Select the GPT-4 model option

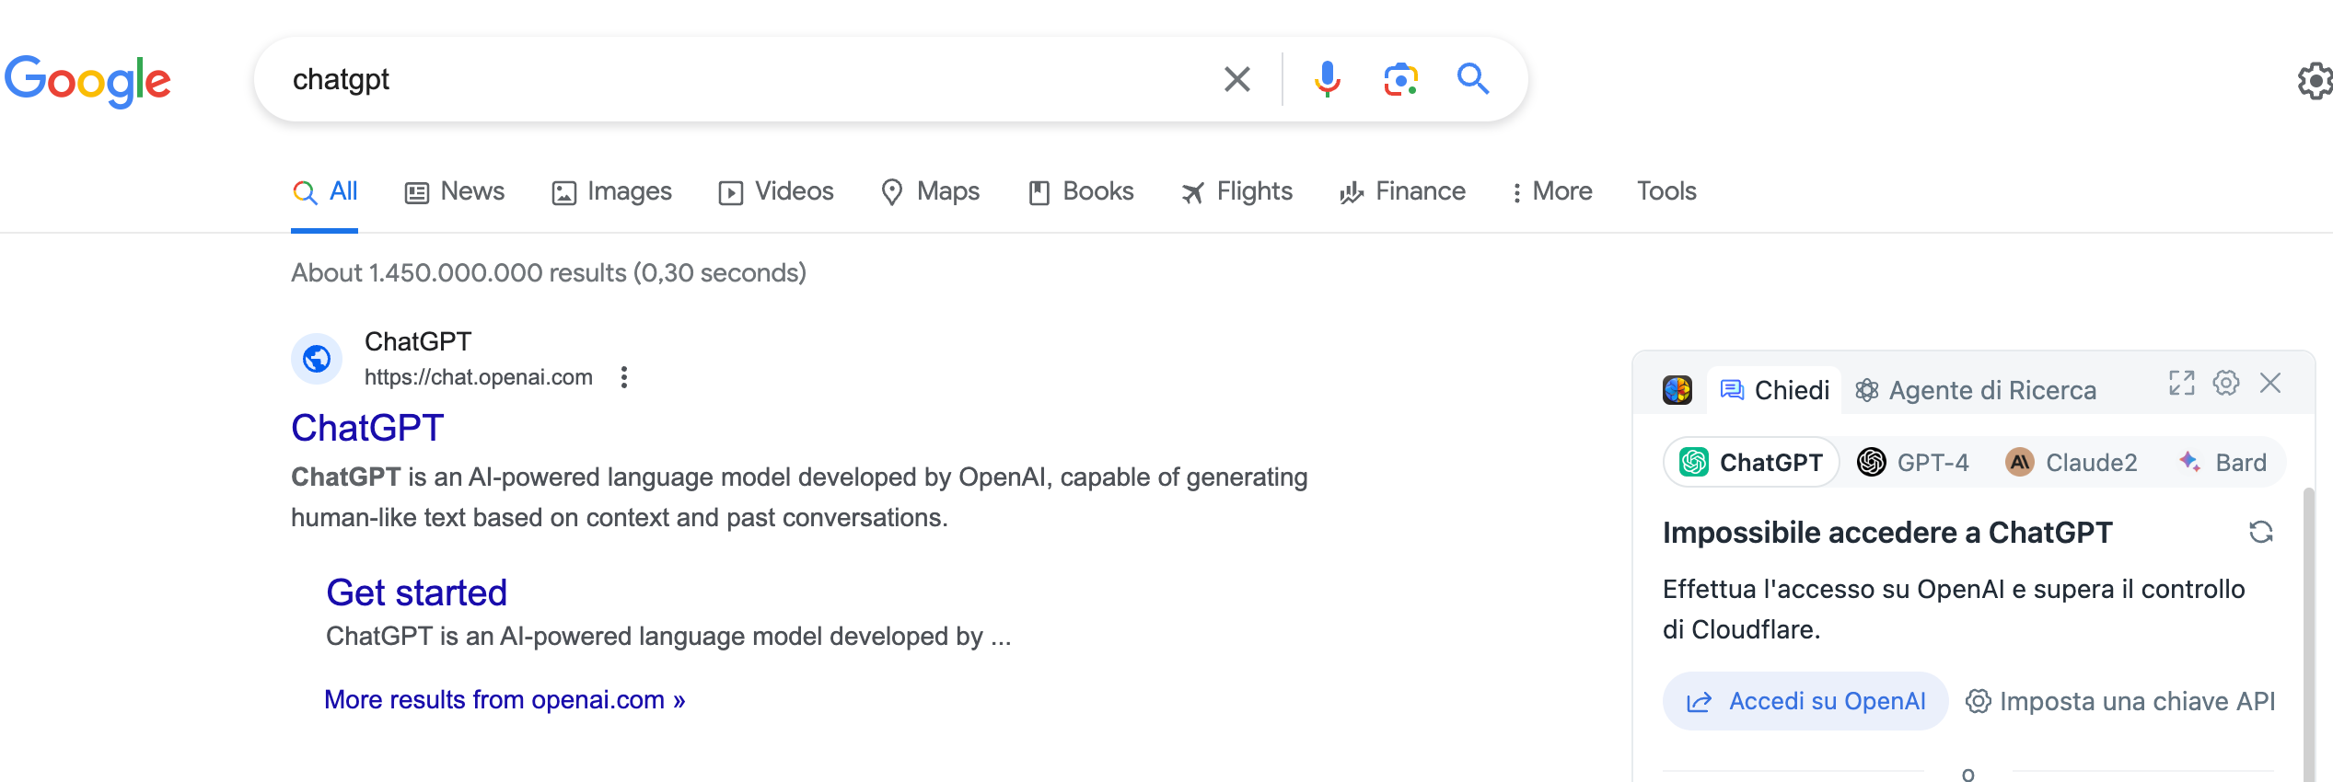tap(1913, 462)
